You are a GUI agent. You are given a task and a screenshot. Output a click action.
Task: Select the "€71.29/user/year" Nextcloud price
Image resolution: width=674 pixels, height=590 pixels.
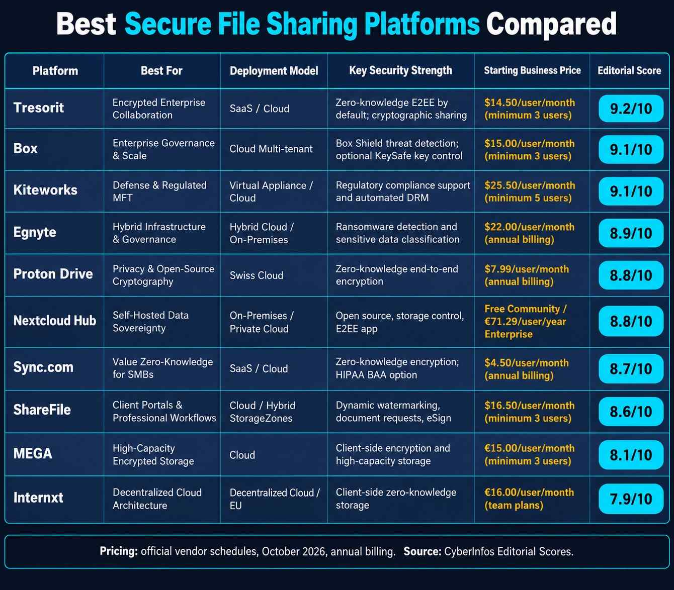pos(525,322)
